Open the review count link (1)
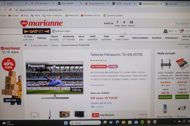 click(x=106, y=60)
